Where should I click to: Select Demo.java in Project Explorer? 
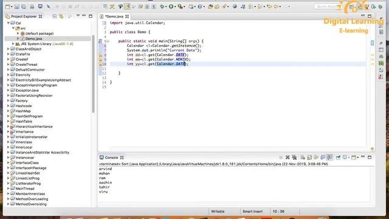(33, 38)
